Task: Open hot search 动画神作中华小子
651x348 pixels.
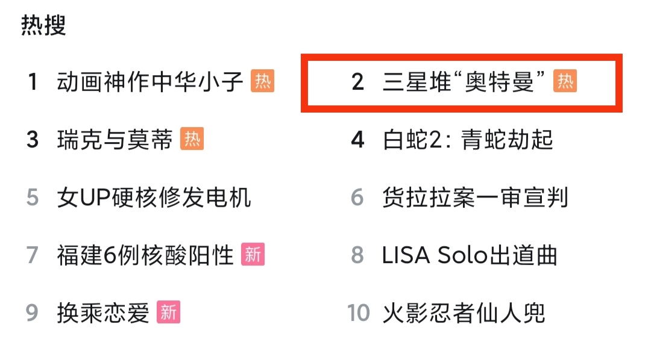Action: click(150, 81)
